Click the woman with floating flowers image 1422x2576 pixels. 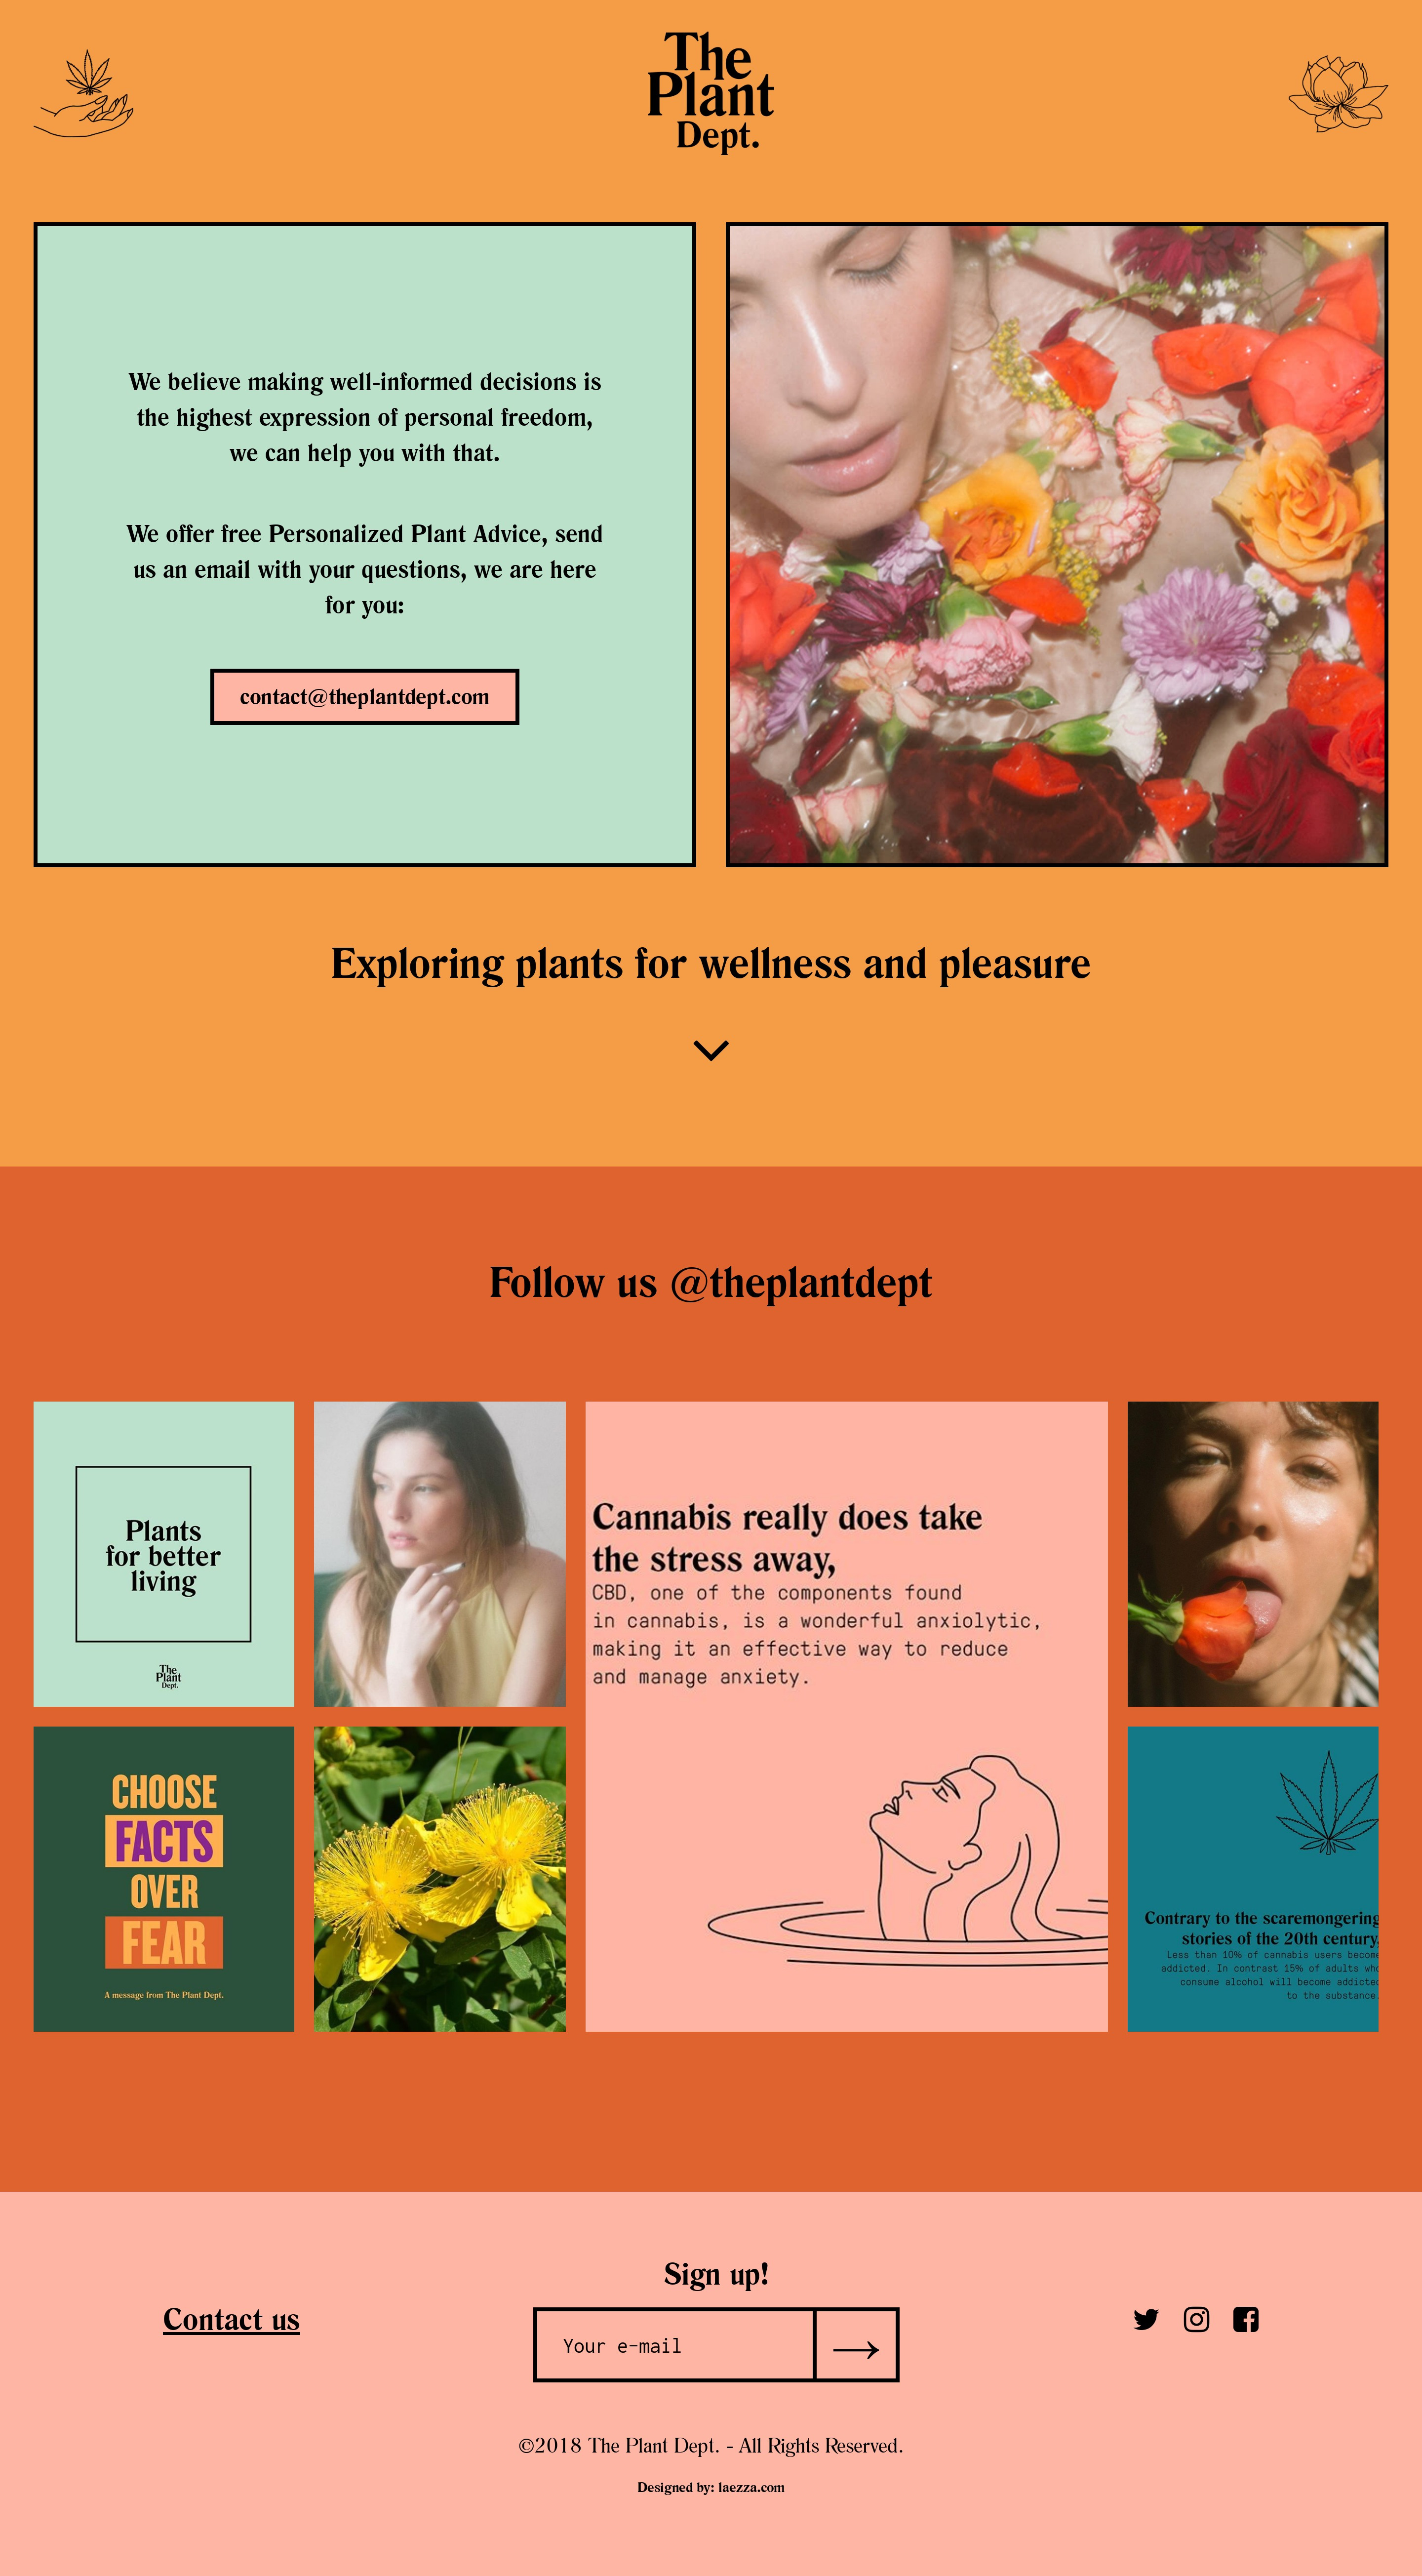(x=1057, y=545)
